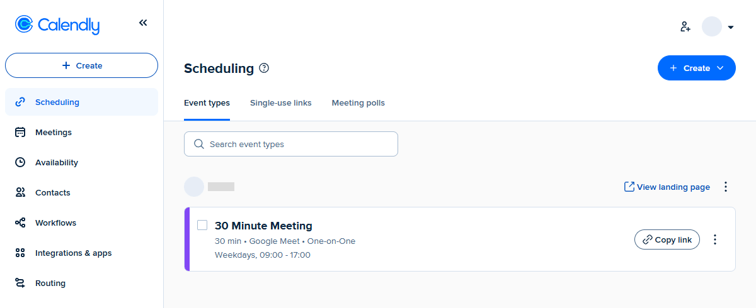Screen dimensions: 756x308
Task: Open View landing page link
Action: [667, 187]
